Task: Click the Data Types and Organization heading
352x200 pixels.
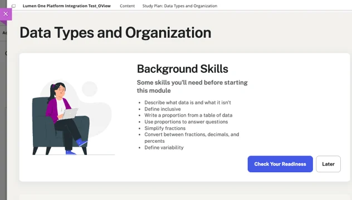Action: 115,33
